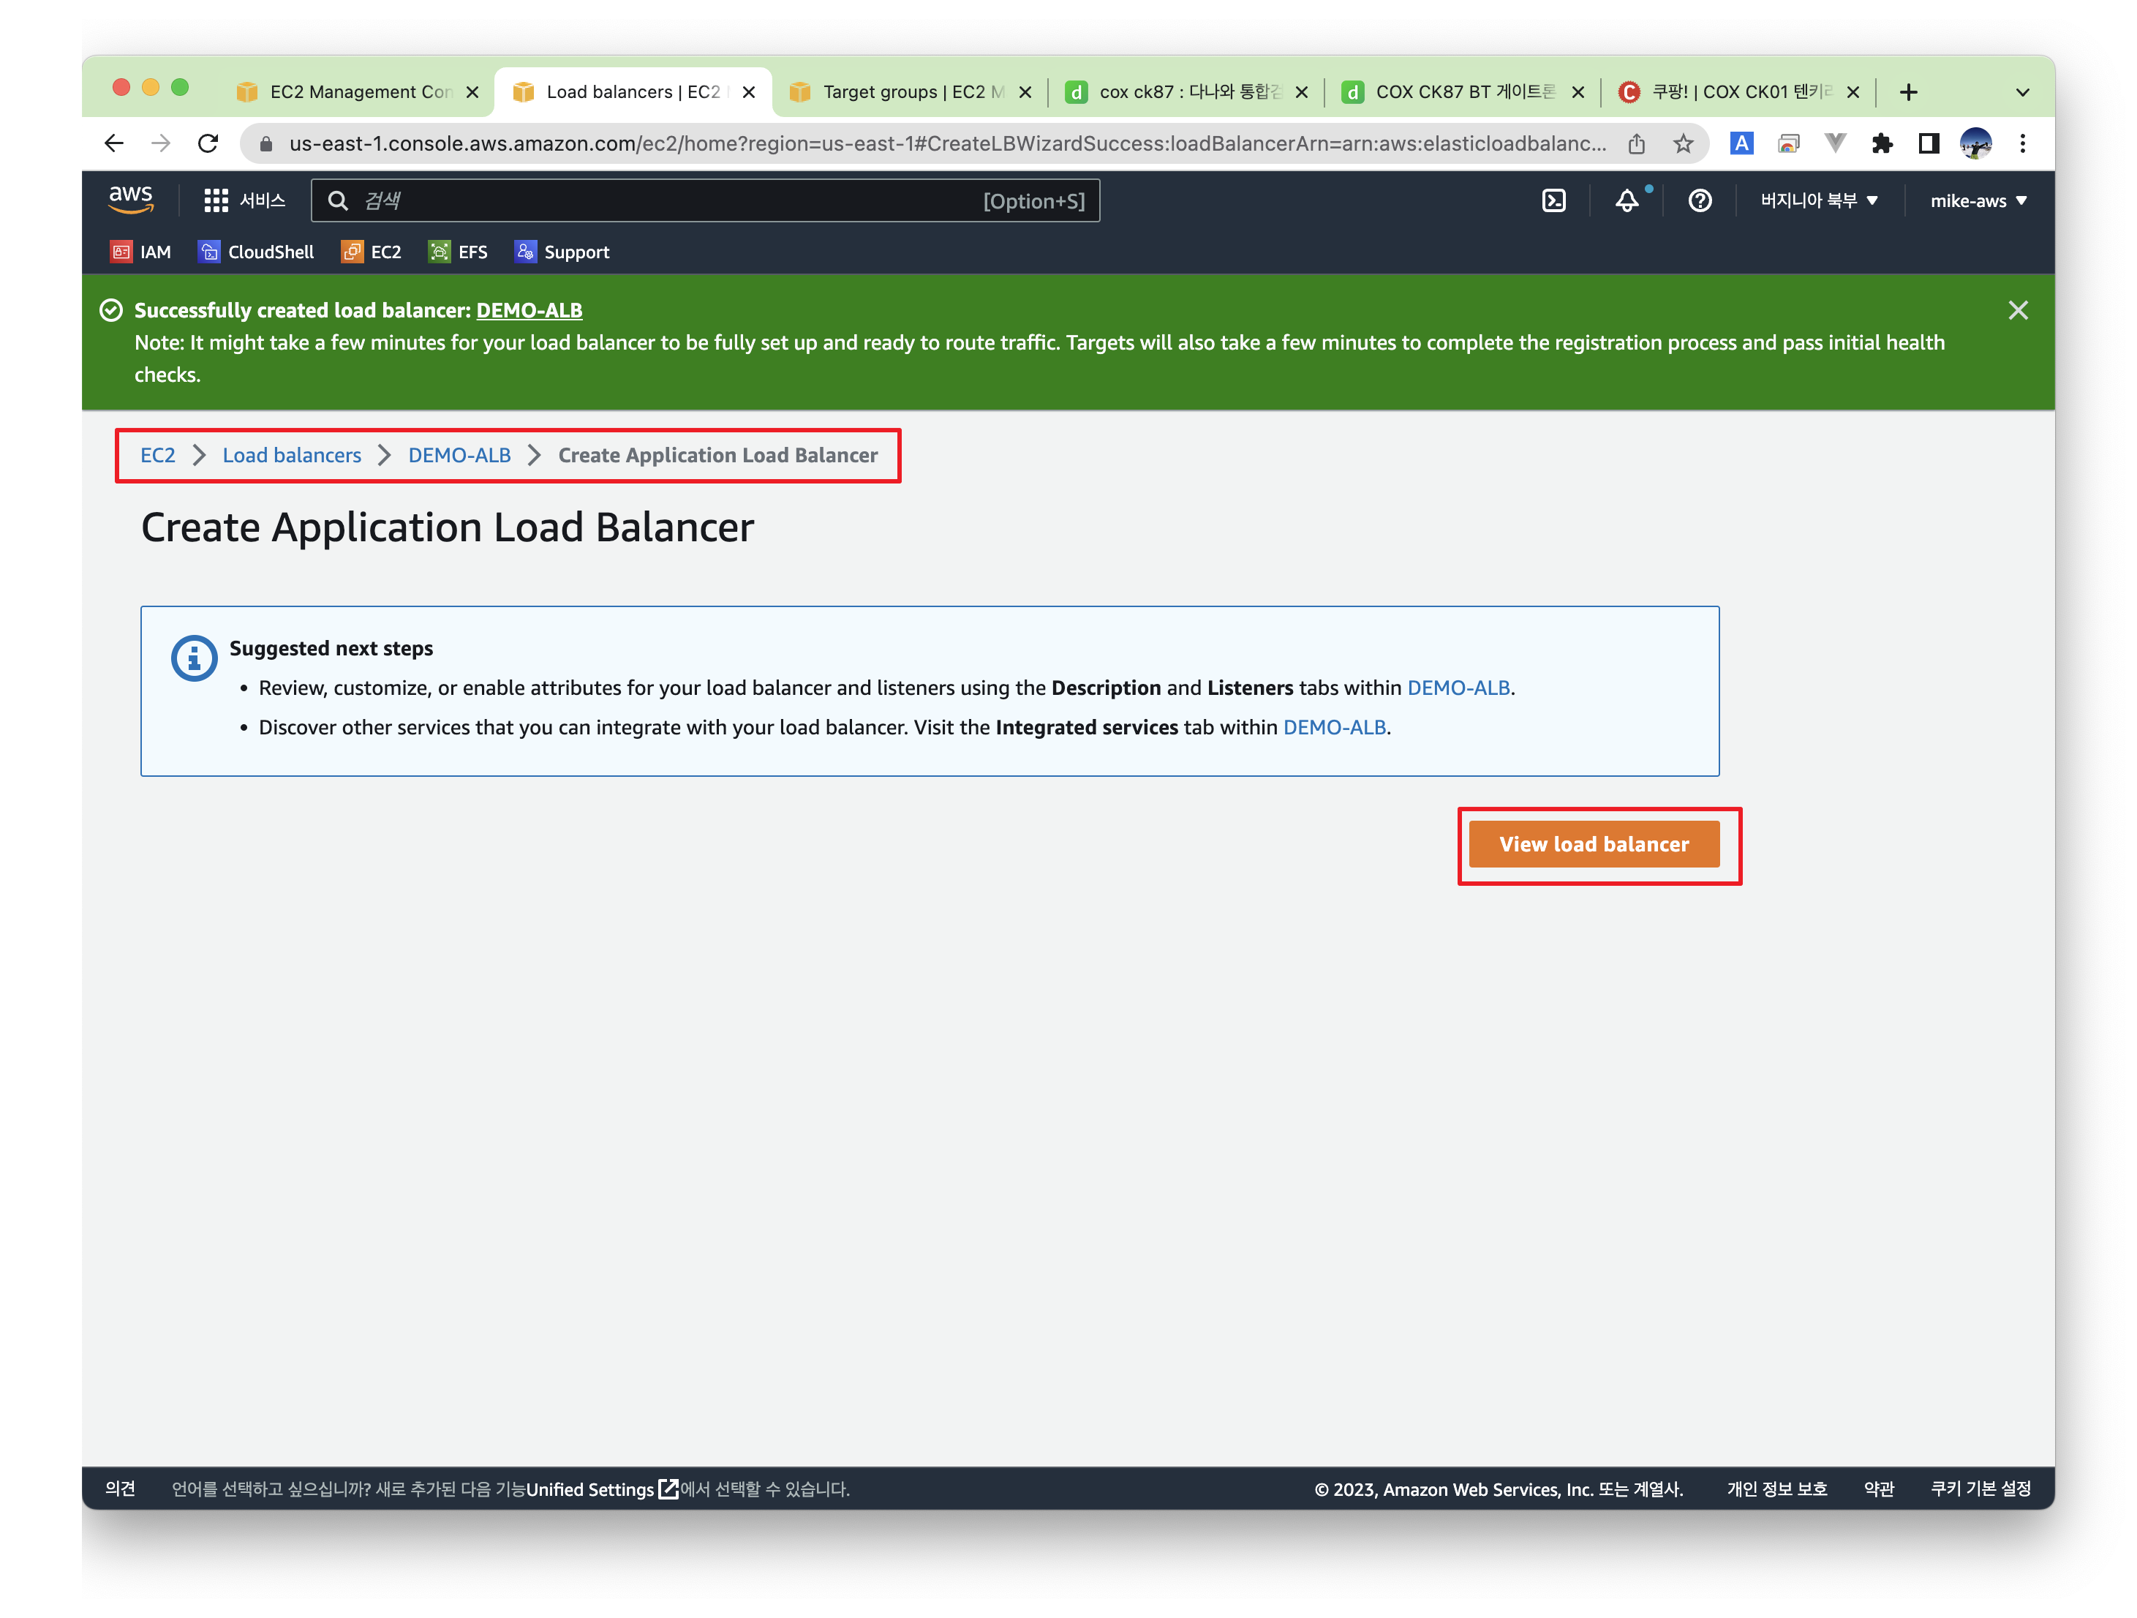Expand the region dropdown 버지니아 북부
This screenshot has height=1618, width=2137.
click(1817, 201)
